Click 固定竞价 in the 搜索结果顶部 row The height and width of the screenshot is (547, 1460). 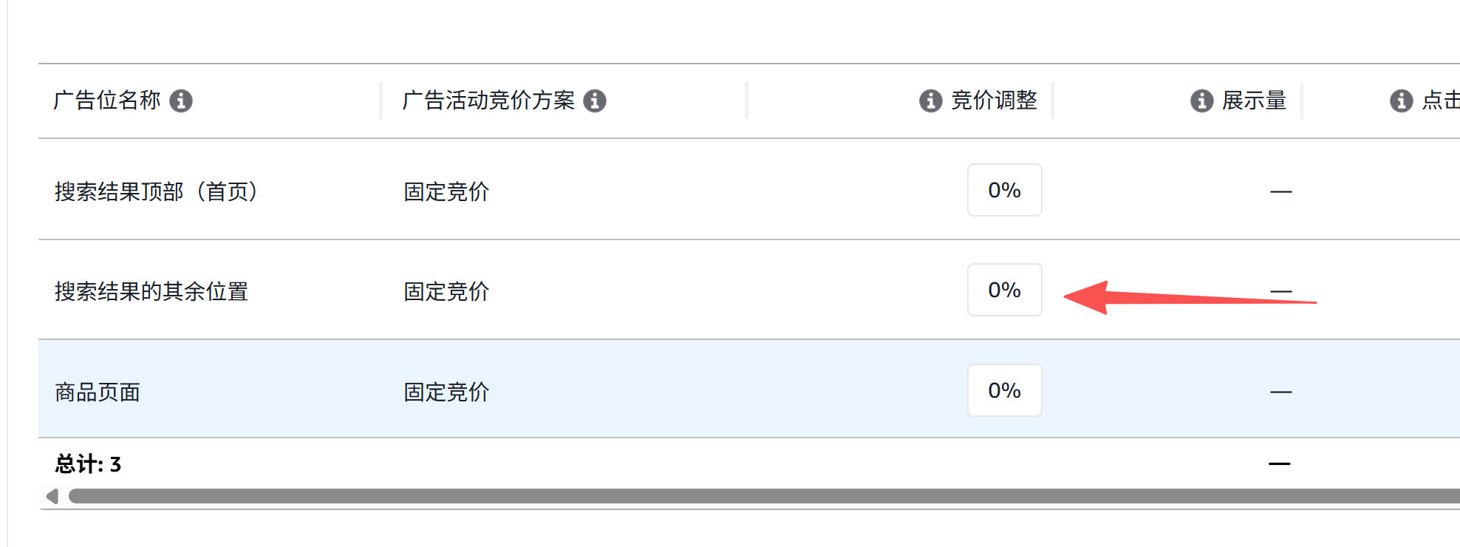coord(446,191)
